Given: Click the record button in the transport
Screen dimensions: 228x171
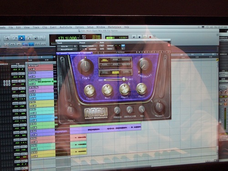Looking at the screenshot, I should coord(150,37).
